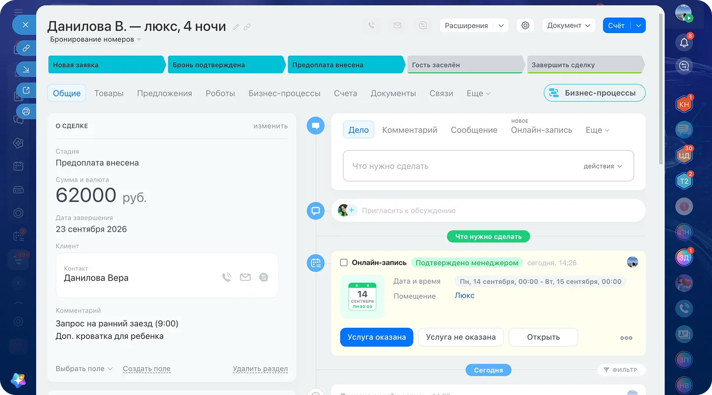
Task: Click the Бизнес-процессы pill button
Action: 595,93
